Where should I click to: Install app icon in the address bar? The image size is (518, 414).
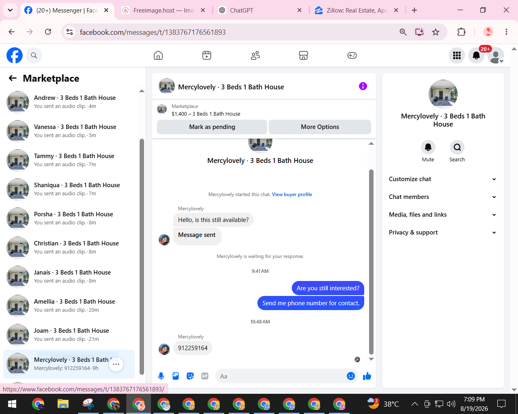[420, 32]
